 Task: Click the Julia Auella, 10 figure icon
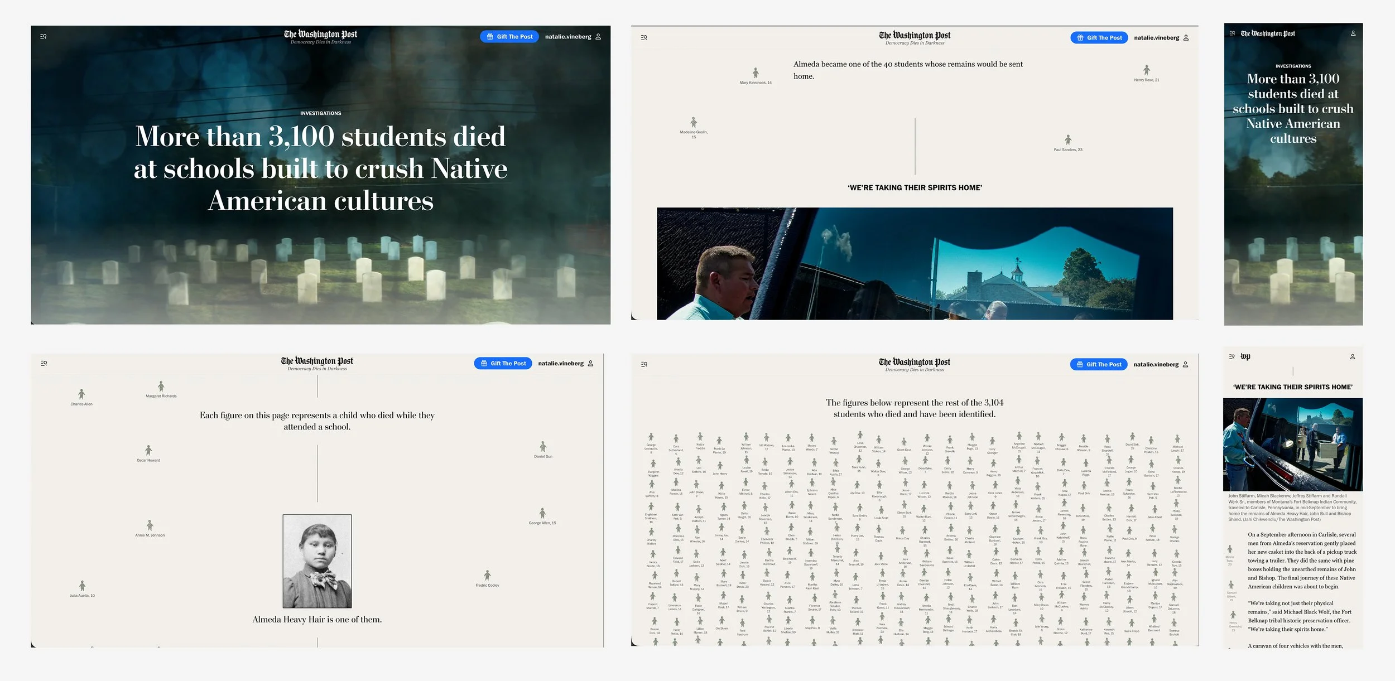(x=82, y=586)
